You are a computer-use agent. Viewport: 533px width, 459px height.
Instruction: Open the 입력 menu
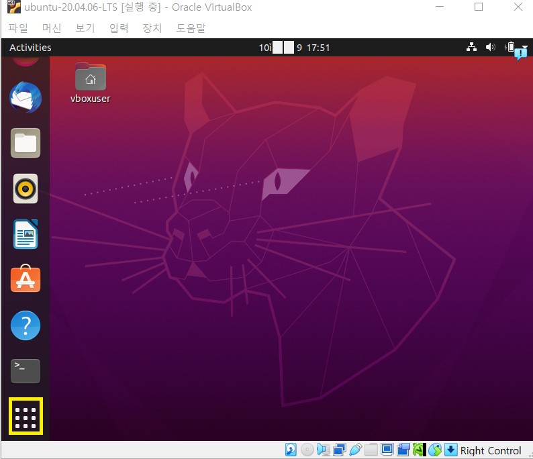(x=119, y=28)
